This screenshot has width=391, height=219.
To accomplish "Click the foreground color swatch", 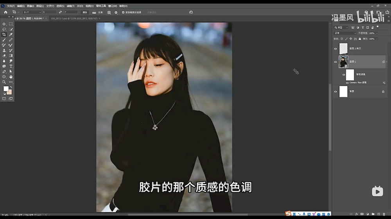I will [6, 89].
